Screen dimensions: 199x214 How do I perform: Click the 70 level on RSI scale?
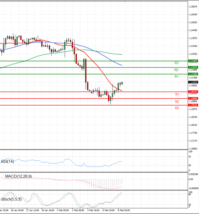coord(190,157)
